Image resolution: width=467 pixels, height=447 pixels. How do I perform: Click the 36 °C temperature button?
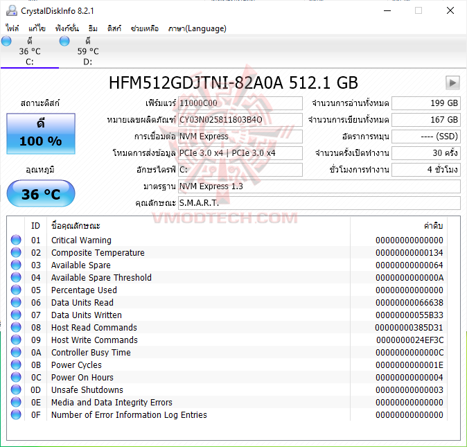tap(40, 195)
